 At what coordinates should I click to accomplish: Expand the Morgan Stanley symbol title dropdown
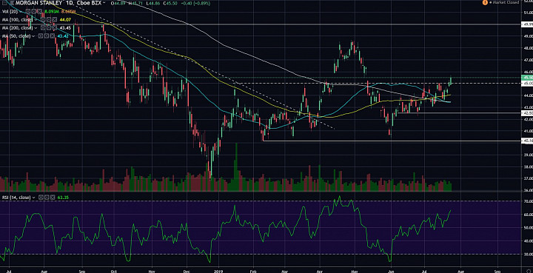tap(104, 3)
